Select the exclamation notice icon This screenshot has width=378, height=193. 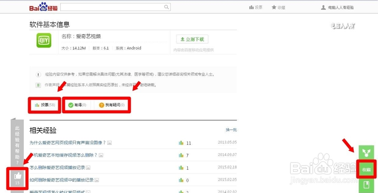38,75
